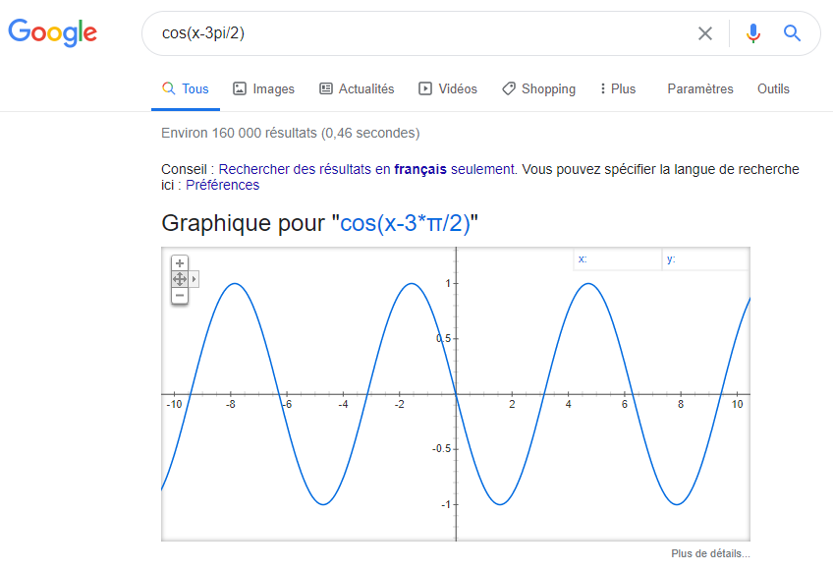This screenshot has width=833, height=572.
Task: Start voice search with microphone icon
Action: (x=753, y=33)
